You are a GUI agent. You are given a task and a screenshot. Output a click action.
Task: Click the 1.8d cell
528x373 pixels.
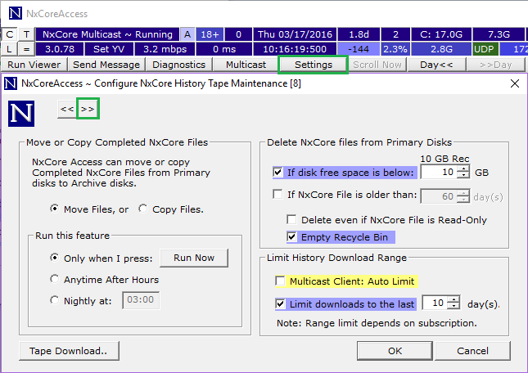tap(359, 34)
